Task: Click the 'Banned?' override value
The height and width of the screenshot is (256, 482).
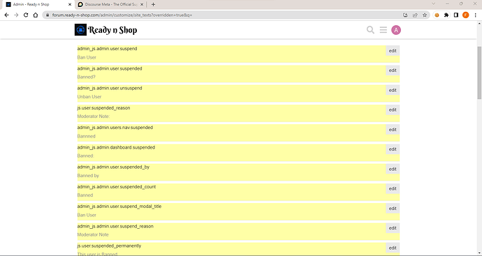Action: 86,77
